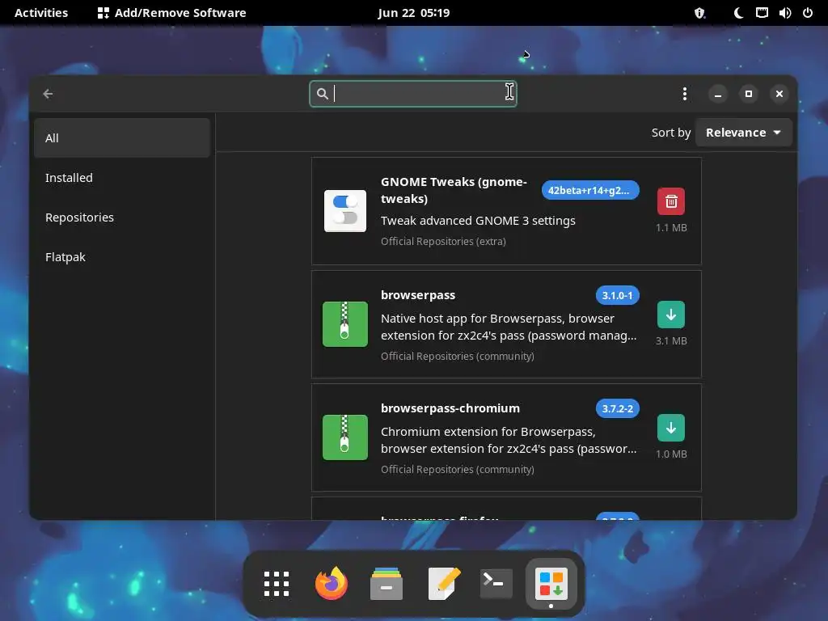This screenshot has height=621, width=828.
Task: Close the Add/Remove Software window
Action: coord(779,94)
